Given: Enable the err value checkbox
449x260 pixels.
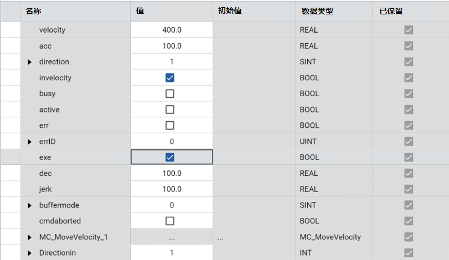Looking at the screenshot, I should point(170,126).
